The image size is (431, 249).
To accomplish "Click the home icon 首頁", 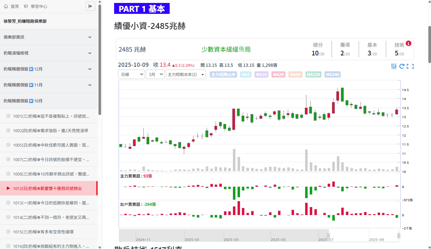I will coord(6,6).
